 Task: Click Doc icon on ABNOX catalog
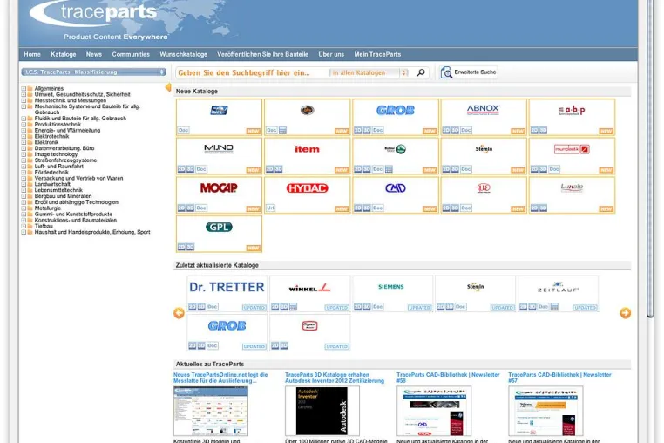click(x=466, y=130)
